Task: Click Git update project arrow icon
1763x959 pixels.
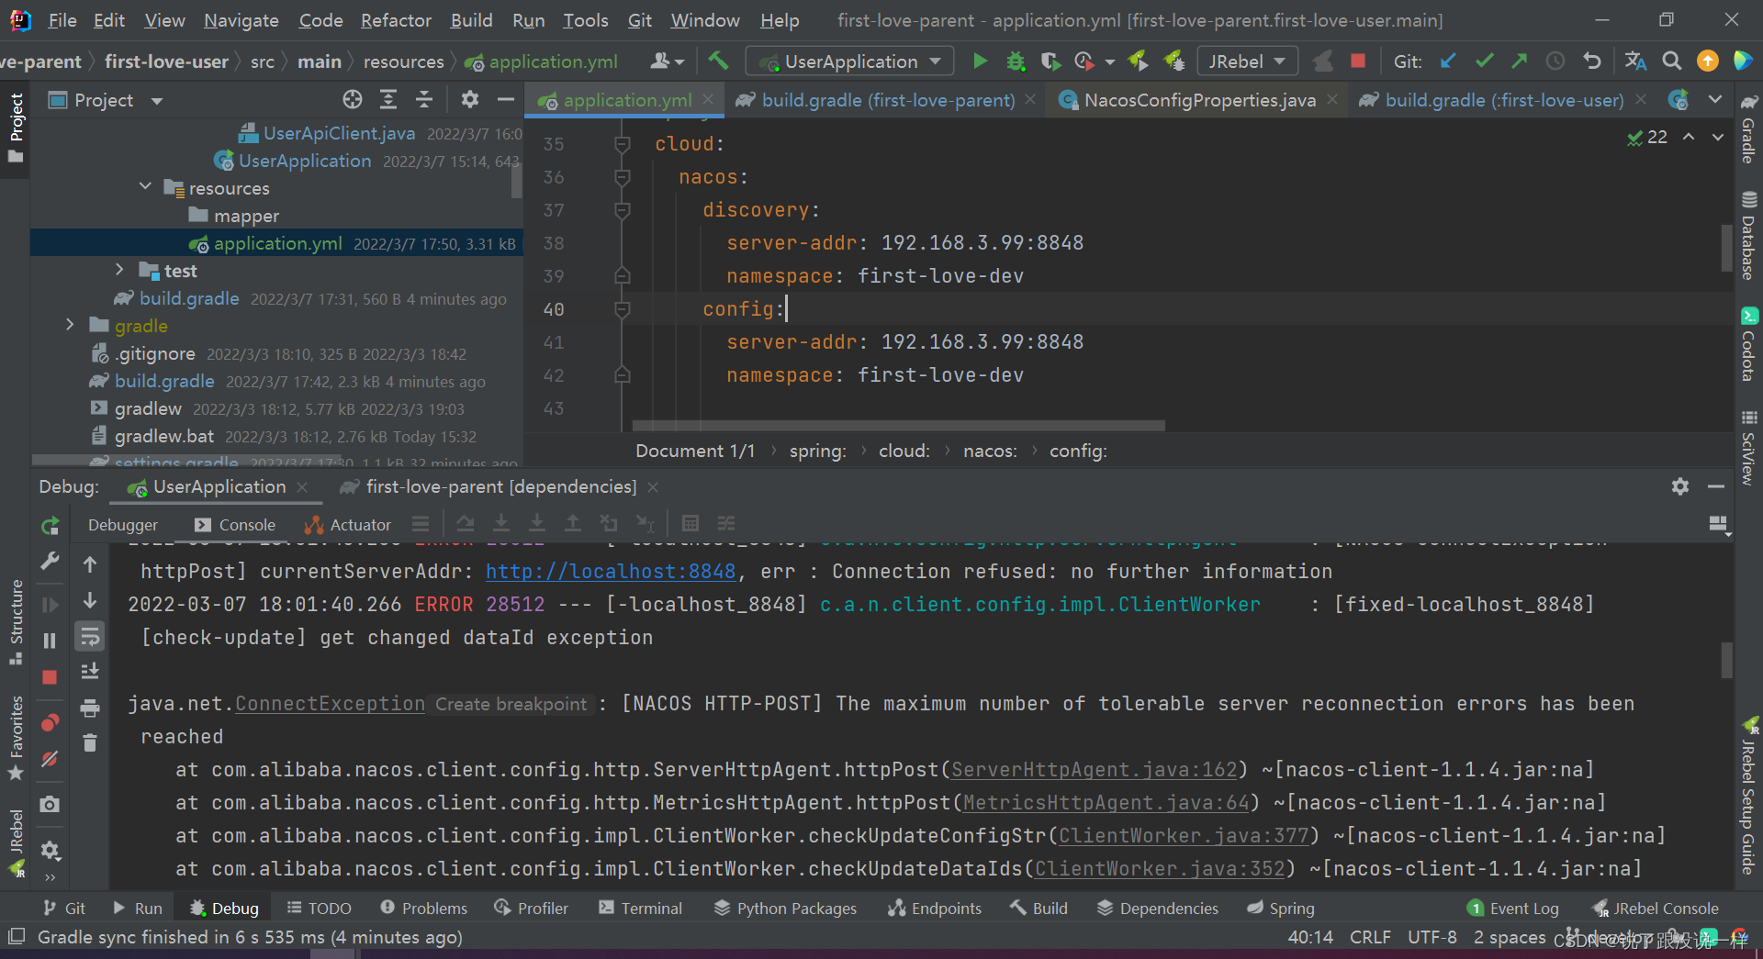Action: (1448, 61)
